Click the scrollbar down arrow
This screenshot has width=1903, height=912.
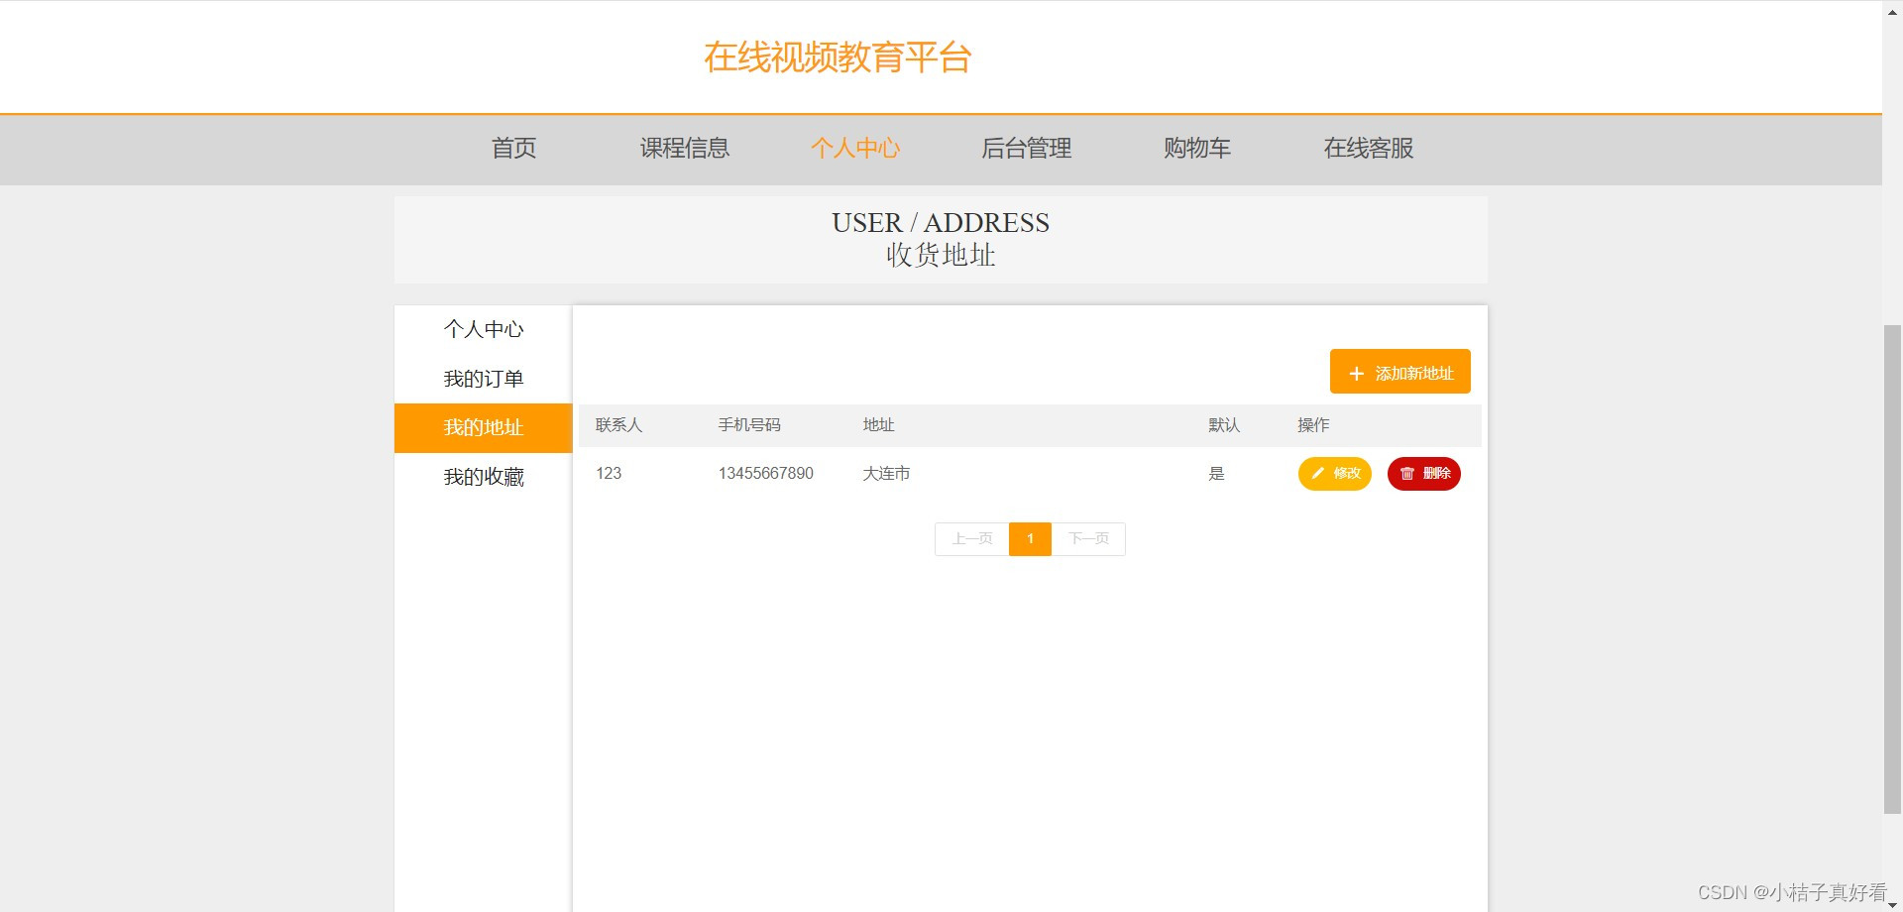(1892, 904)
